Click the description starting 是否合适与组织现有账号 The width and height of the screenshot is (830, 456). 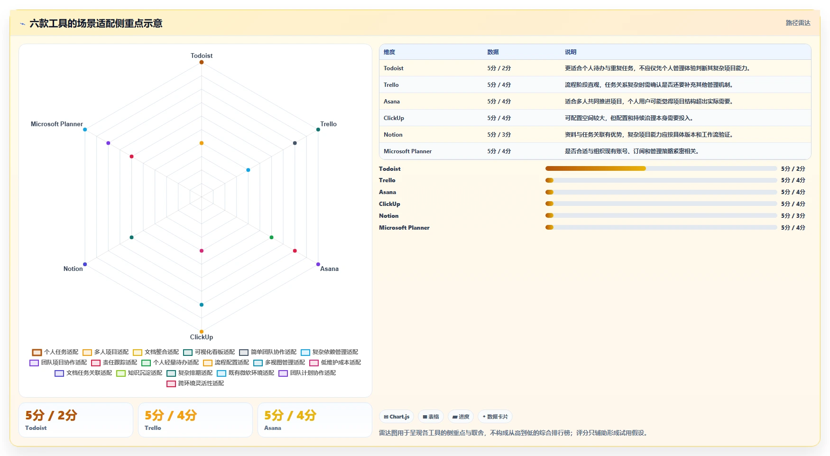(x=632, y=151)
